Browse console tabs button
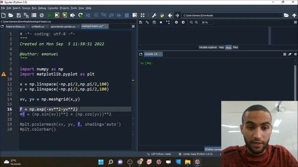The width and height of the screenshot is (298, 167). (141, 54)
